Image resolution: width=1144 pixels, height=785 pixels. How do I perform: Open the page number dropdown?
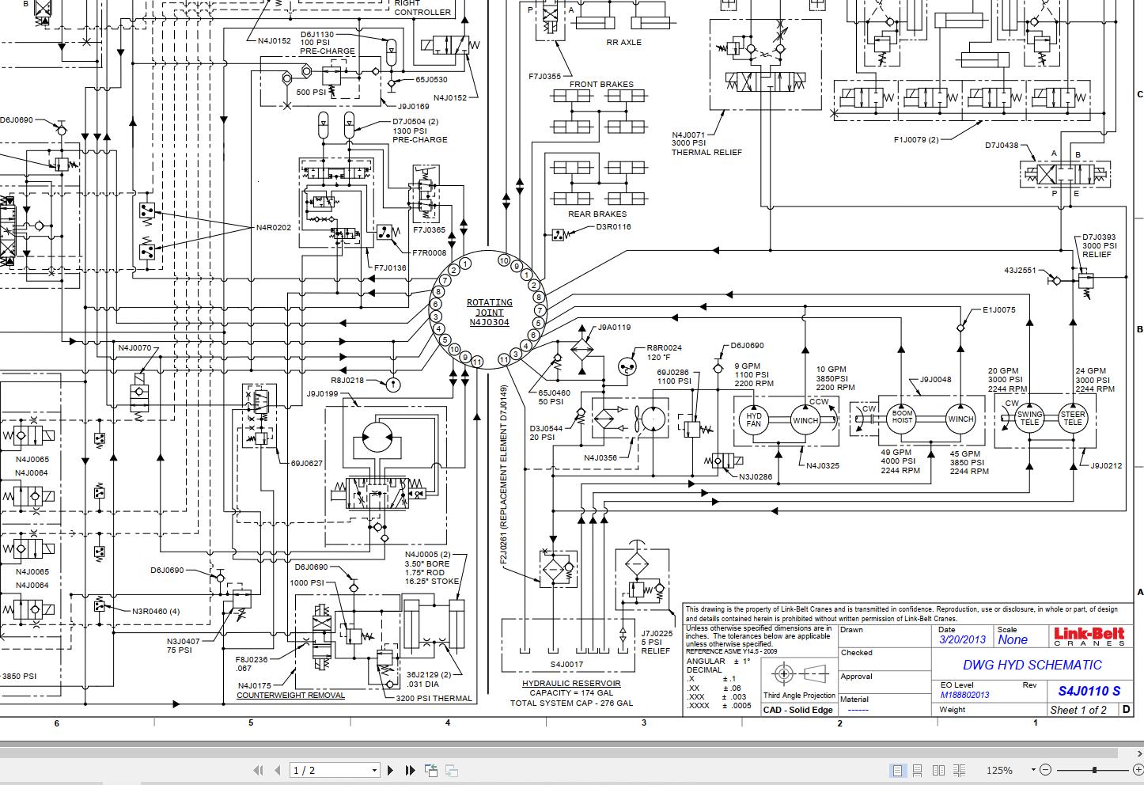point(375,770)
